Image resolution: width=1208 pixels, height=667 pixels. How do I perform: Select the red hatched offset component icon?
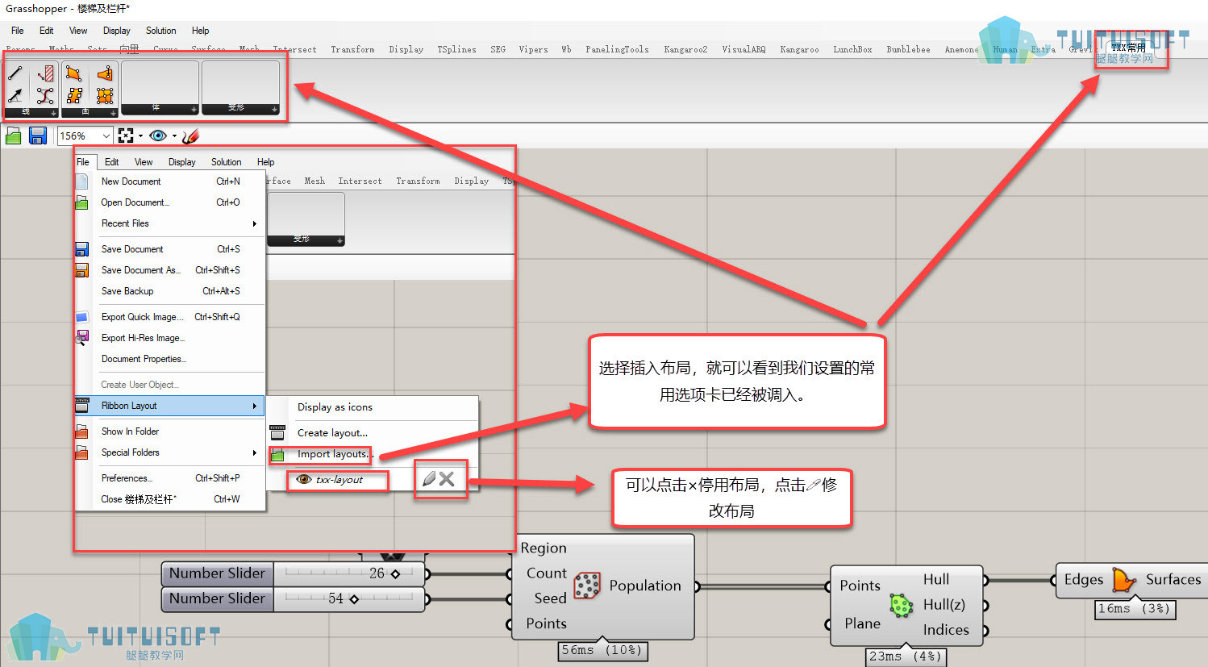[x=45, y=73]
